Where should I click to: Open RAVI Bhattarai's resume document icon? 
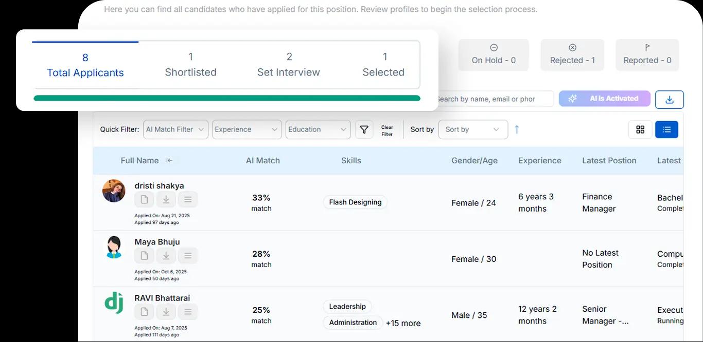(144, 311)
